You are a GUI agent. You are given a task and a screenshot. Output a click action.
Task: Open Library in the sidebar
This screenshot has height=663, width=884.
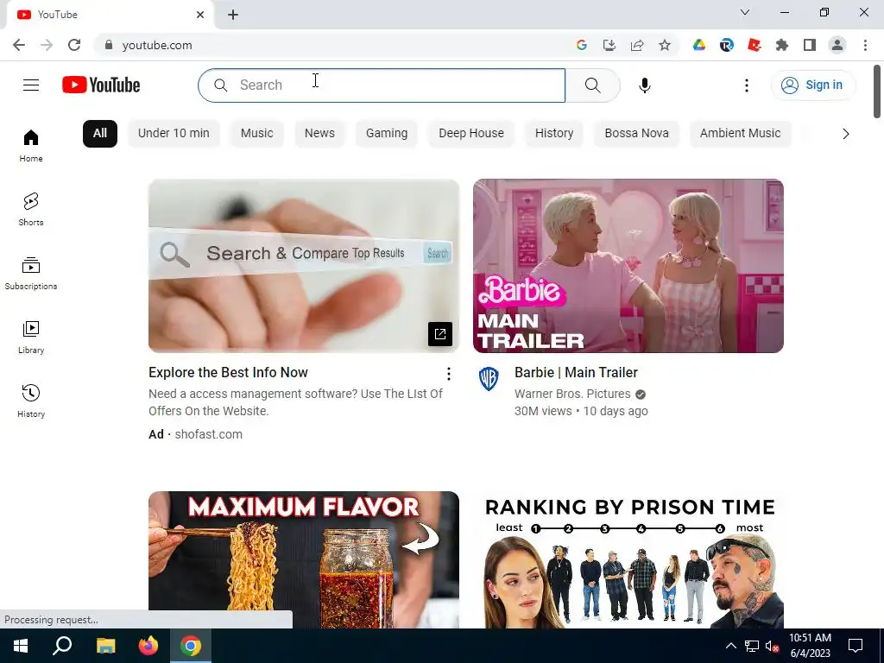pos(31,338)
